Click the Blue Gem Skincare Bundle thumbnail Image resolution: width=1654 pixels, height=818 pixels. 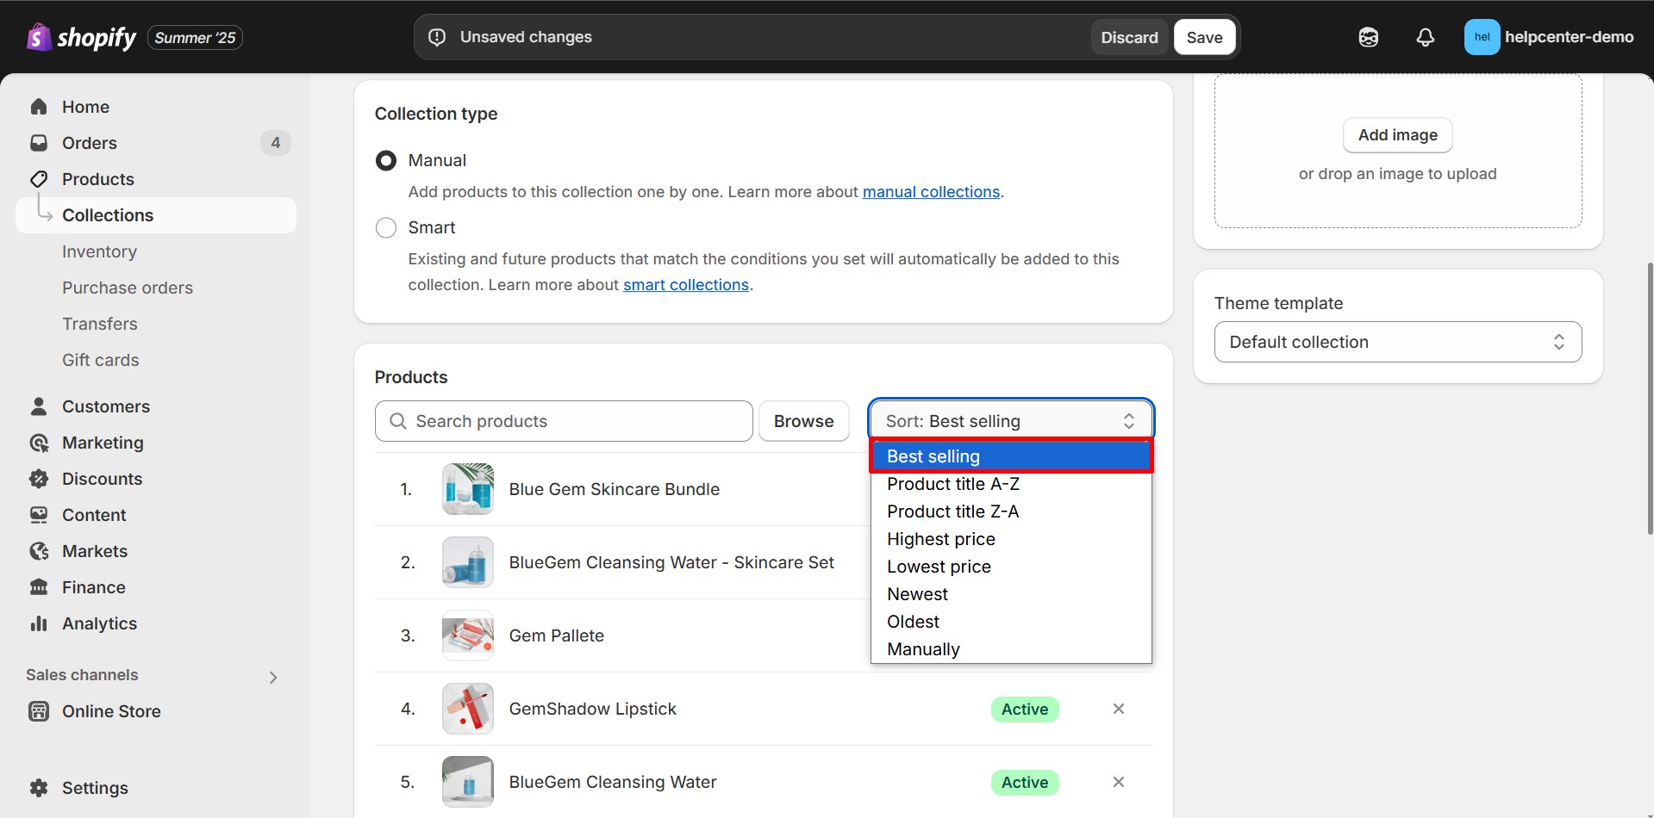(x=467, y=489)
